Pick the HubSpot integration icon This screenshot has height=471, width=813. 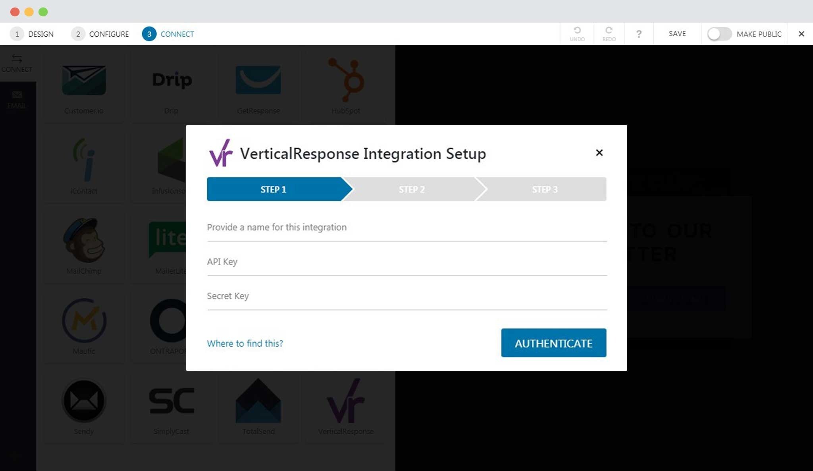tap(346, 79)
